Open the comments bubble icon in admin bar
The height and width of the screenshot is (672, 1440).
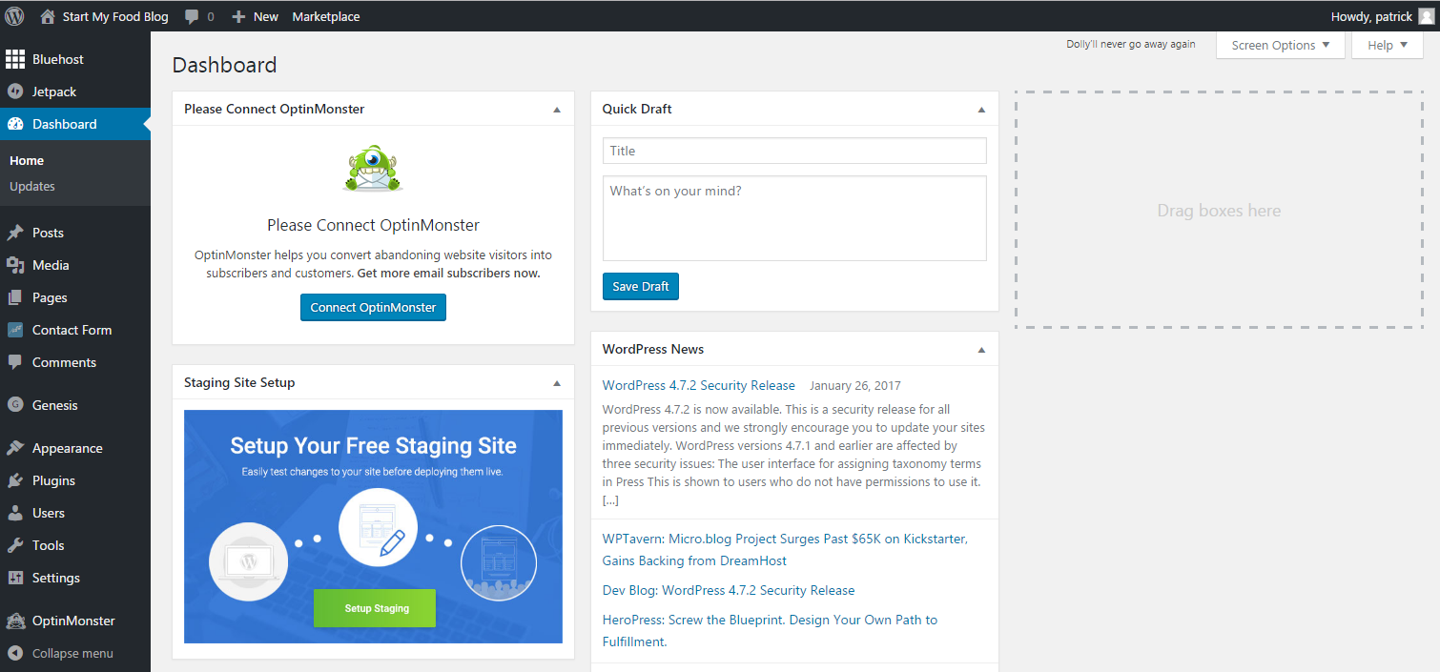(x=192, y=16)
